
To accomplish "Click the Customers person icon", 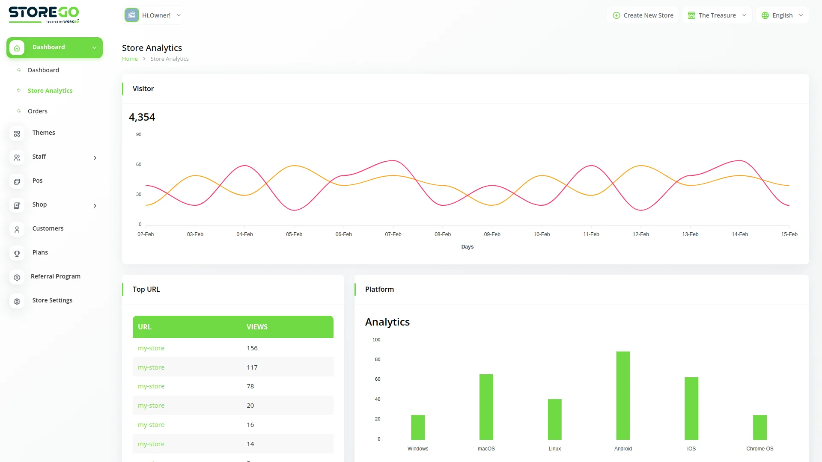I will click(17, 230).
